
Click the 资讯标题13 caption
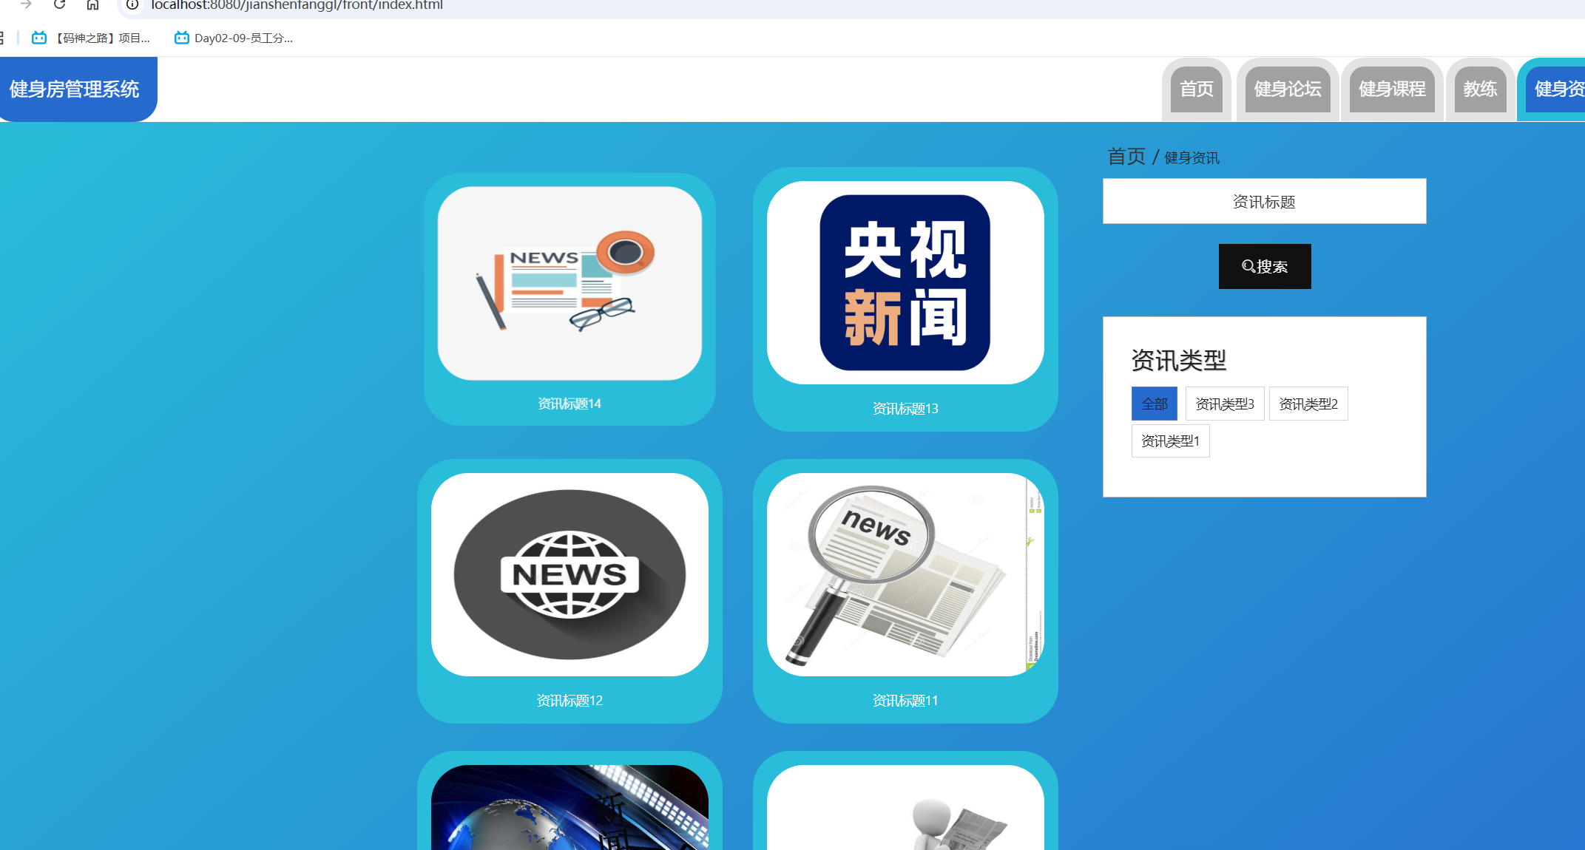pyautogui.click(x=905, y=409)
